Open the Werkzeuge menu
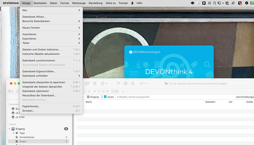Screen dimensions: 254x145 point(79,3)
